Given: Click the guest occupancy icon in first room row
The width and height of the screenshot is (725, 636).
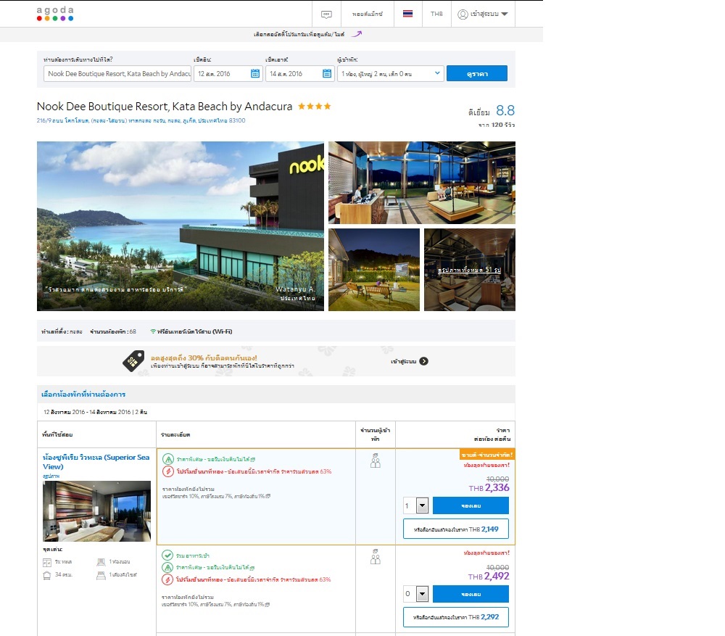Looking at the screenshot, I should [375, 461].
